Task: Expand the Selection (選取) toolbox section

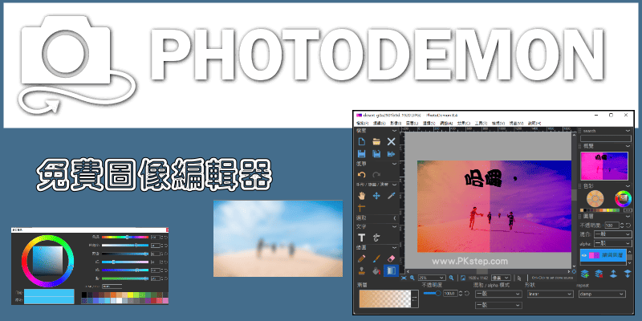Action: pyautogui.click(x=394, y=218)
